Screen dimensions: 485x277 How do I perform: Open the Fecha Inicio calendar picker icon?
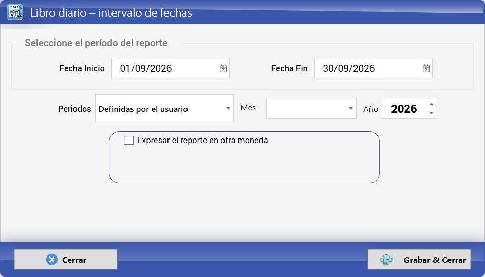pyautogui.click(x=223, y=68)
